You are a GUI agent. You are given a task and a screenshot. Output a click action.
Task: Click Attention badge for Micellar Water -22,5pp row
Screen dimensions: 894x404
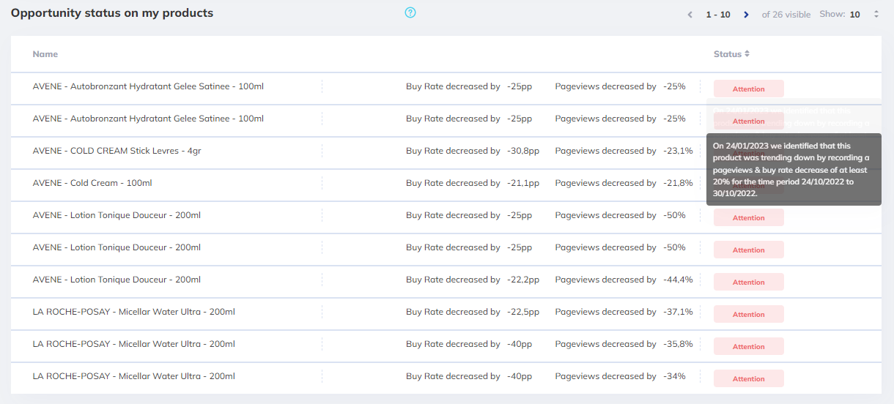click(x=748, y=314)
